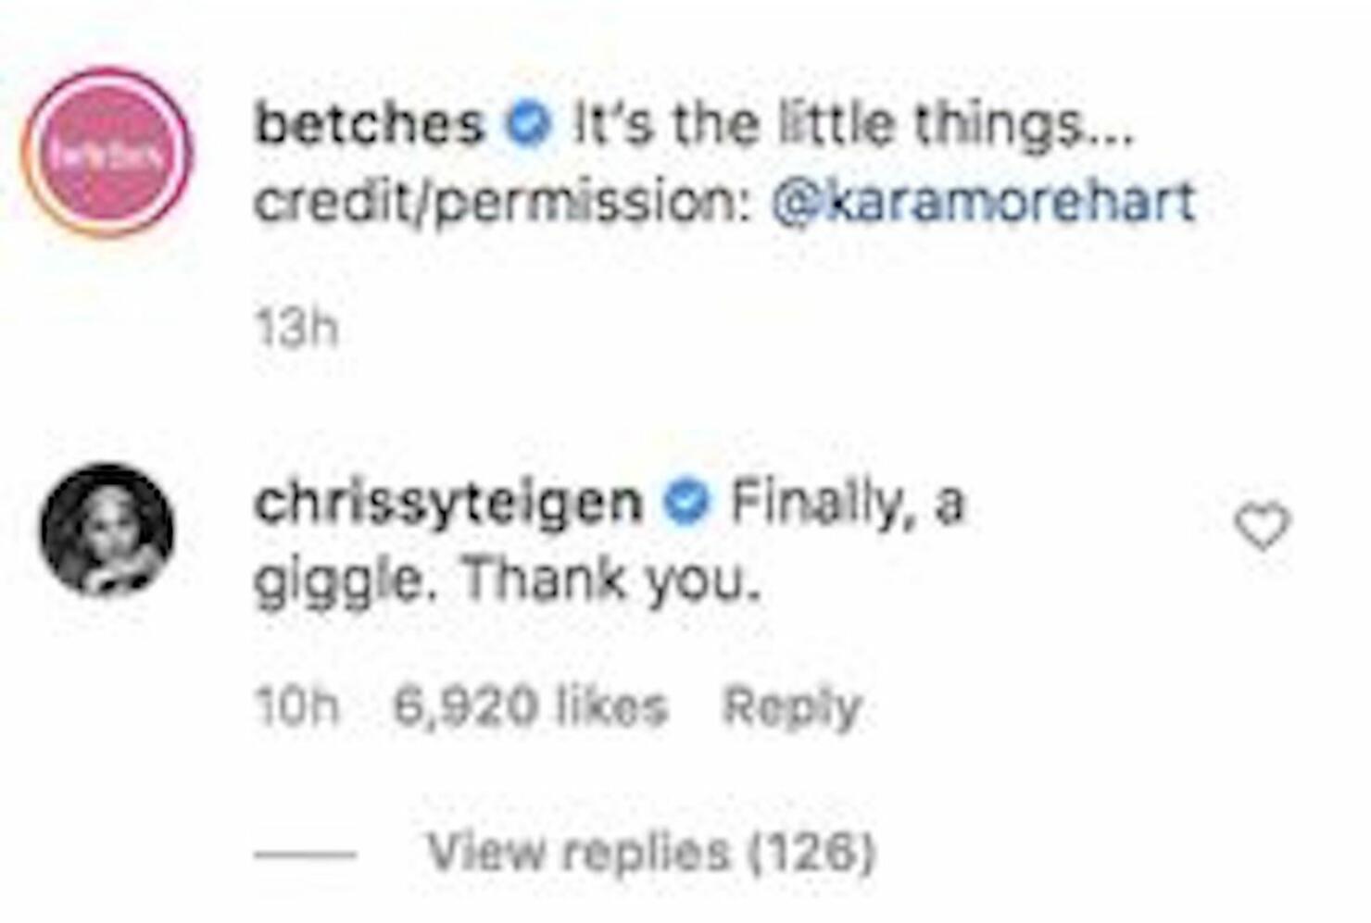Click the verified badge next to betches
Screen dimensions: 1371x923
click(528, 125)
